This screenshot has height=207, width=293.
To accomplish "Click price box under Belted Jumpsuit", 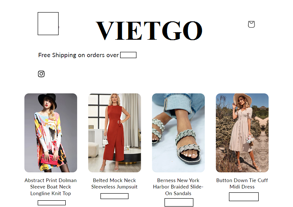I will pyautogui.click(x=115, y=196).
